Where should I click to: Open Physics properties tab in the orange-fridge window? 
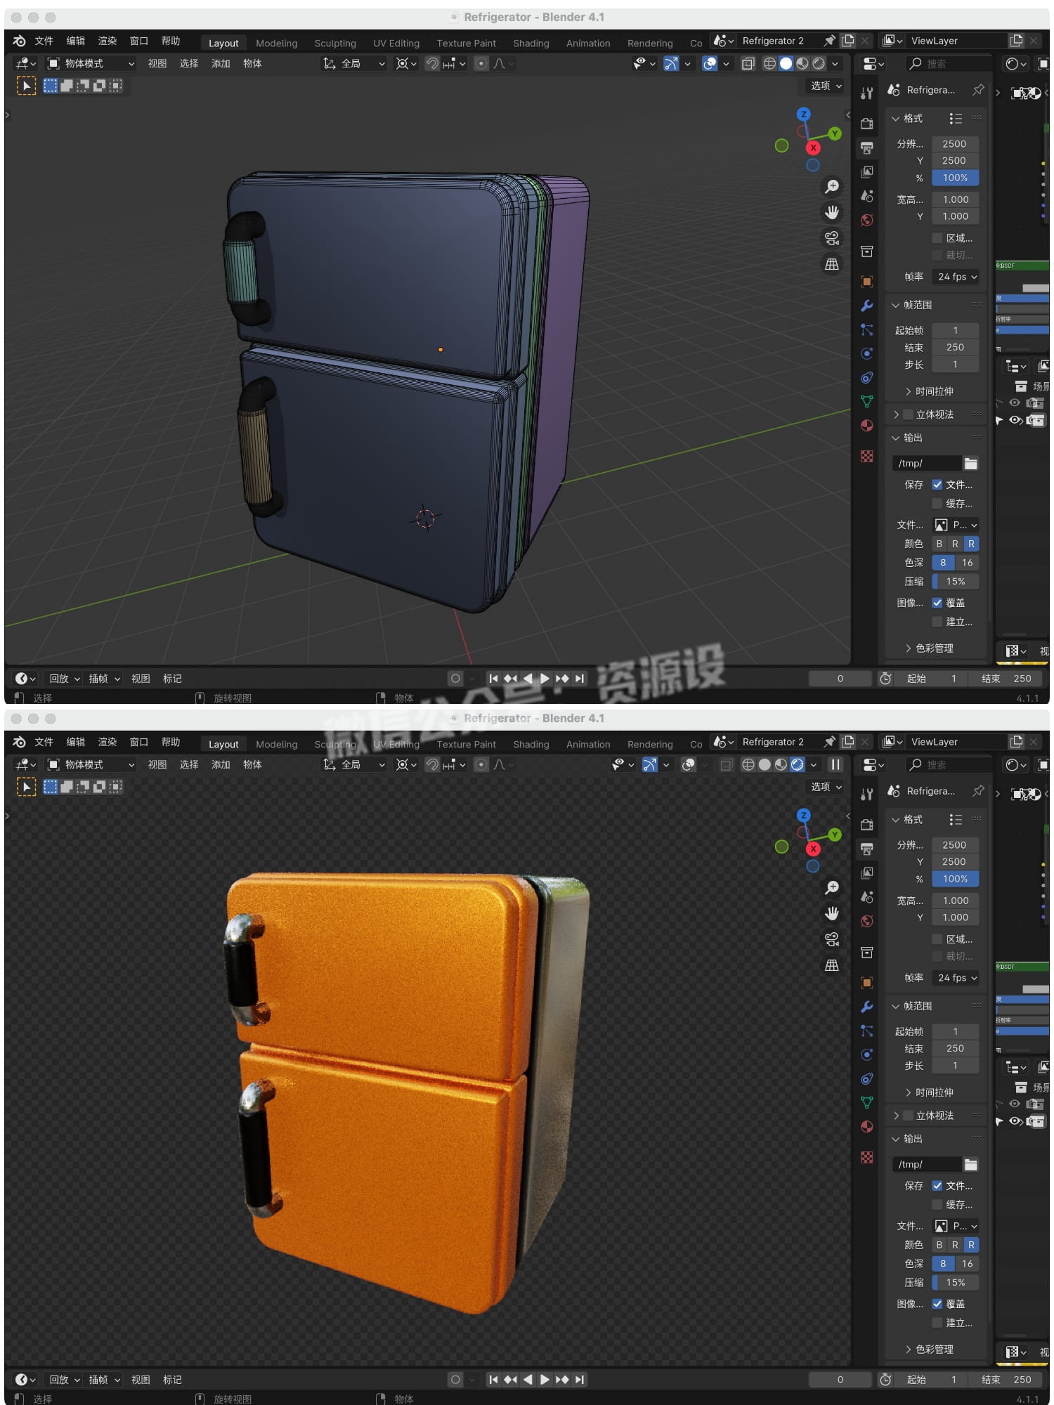(867, 1054)
